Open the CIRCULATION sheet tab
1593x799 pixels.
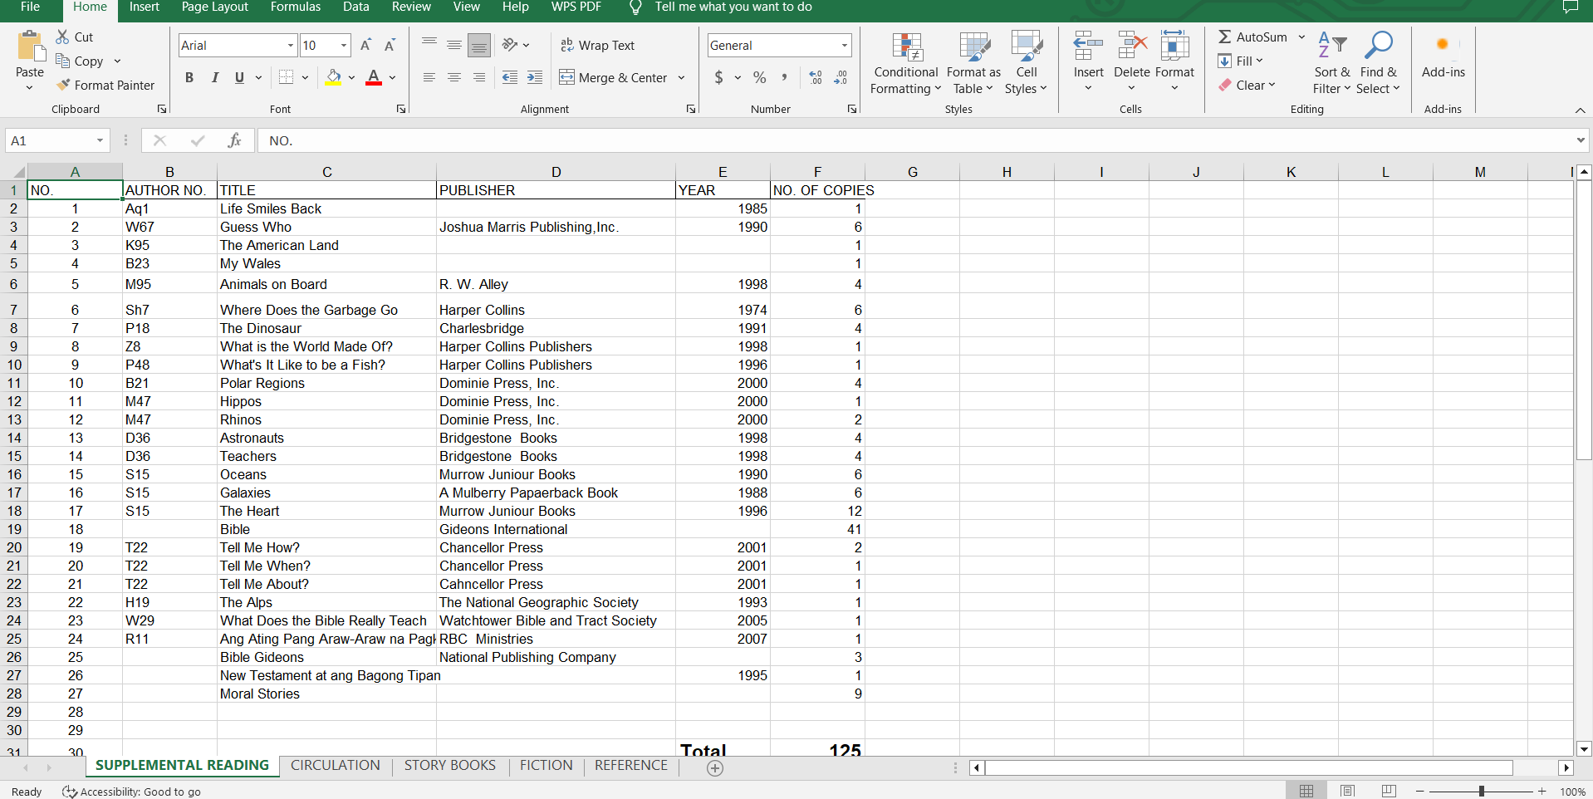(x=335, y=765)
